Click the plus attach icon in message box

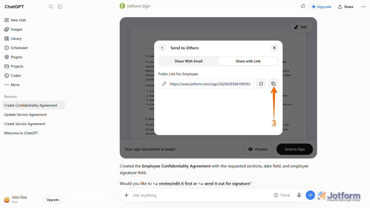[x=126, y=195]
